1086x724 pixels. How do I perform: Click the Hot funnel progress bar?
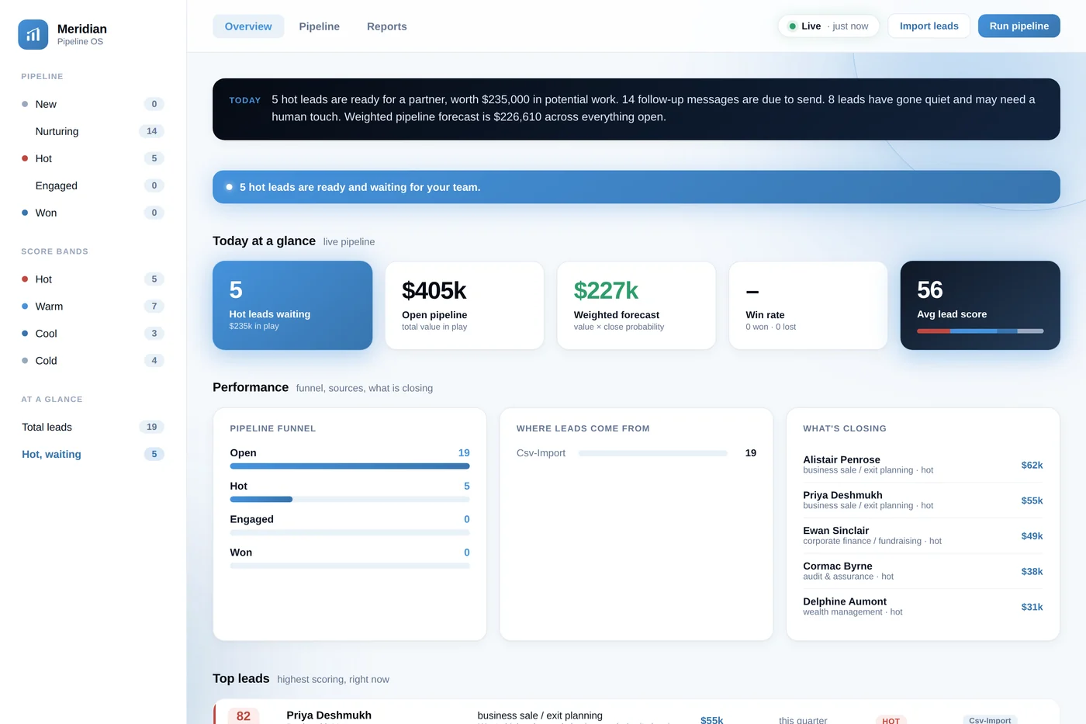click(350, 500)
